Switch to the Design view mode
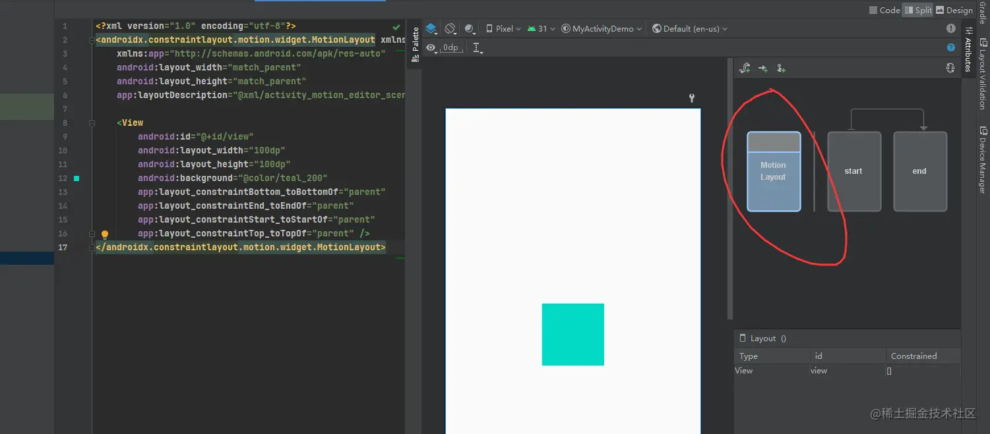The image size is (990, 434). (x=954, y=10)
